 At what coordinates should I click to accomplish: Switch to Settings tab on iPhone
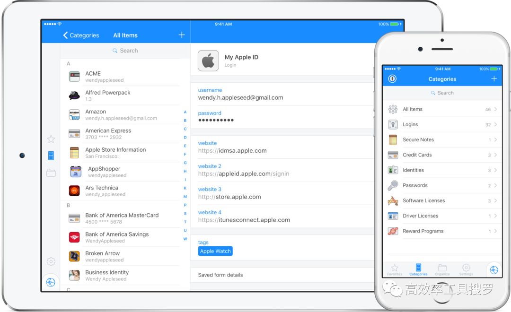(x=466, y=270)
